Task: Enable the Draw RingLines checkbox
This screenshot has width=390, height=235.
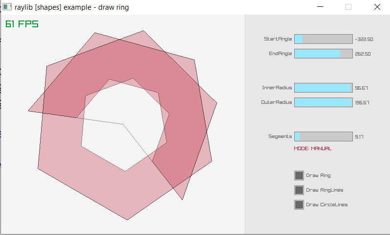Action: point(299,190)
